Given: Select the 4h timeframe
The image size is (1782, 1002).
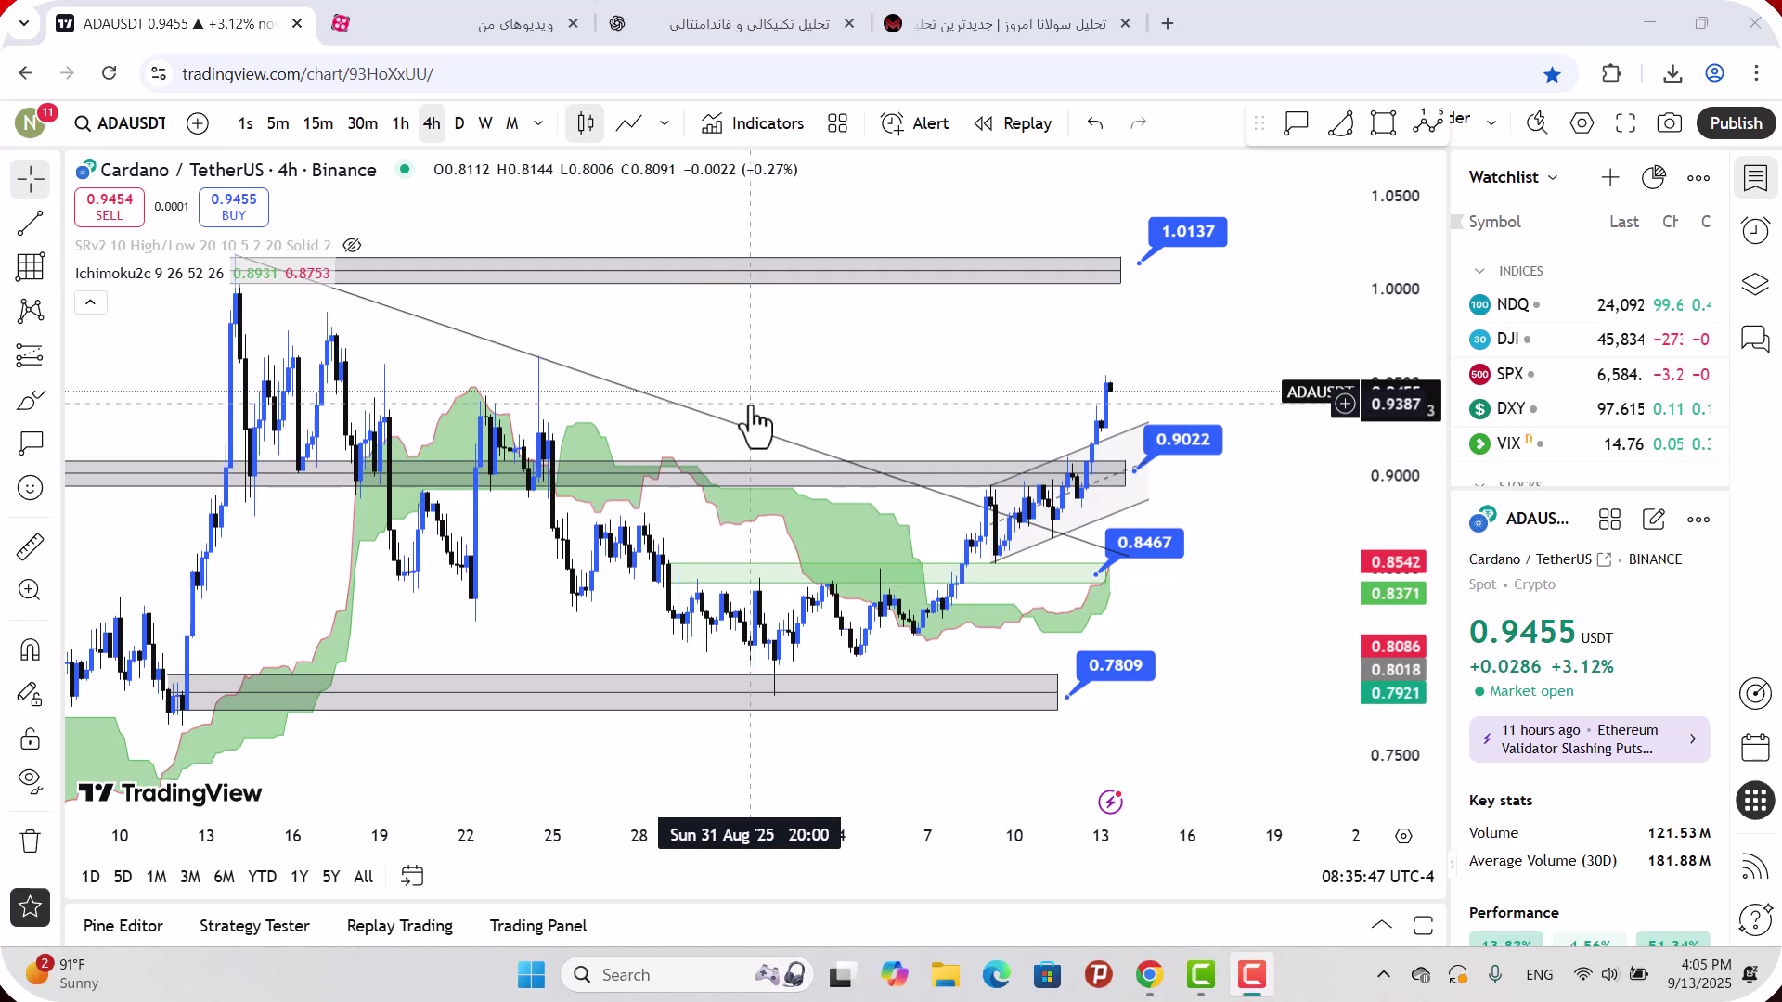Looking at the screenshot, I should pyautogui.click(x=432, y=123).
